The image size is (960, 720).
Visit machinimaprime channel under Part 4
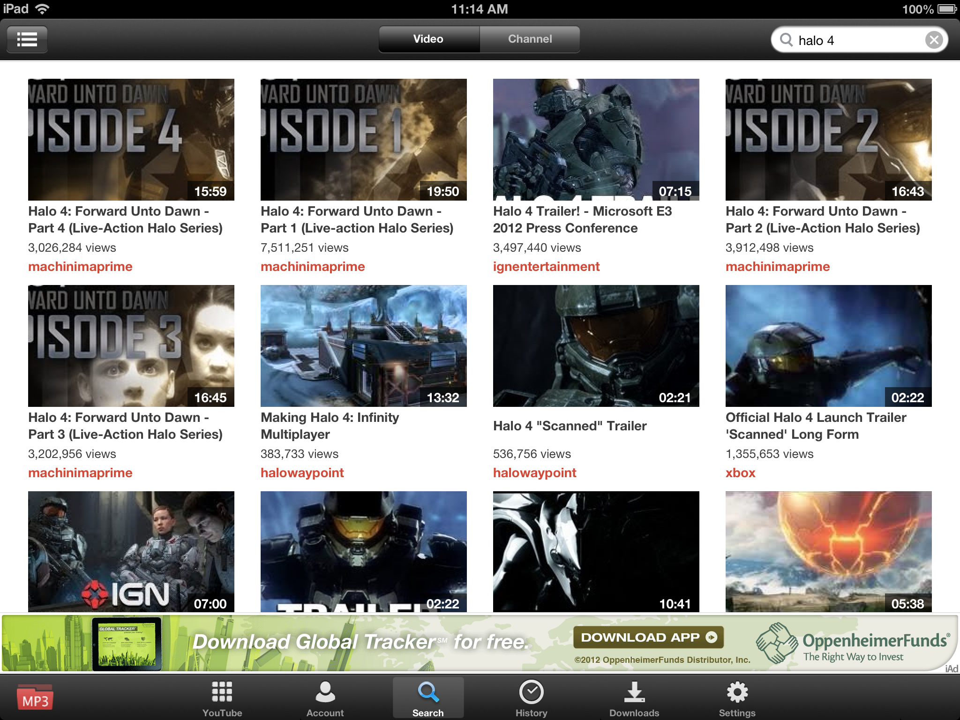(80, 266)
